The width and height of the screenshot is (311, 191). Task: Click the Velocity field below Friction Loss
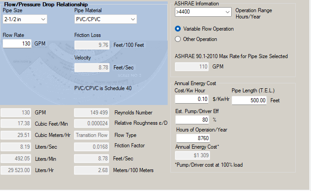92,68
